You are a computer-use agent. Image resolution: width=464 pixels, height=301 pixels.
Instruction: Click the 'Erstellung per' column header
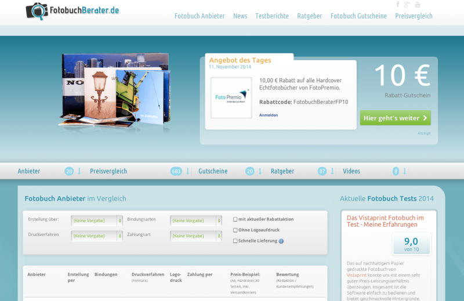78,277
